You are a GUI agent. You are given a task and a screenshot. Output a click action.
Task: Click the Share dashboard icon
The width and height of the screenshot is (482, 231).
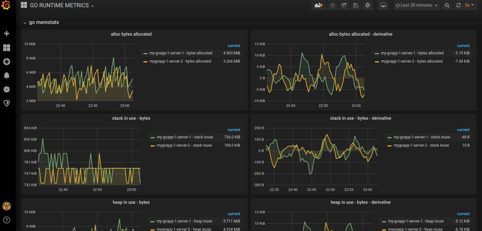[x=344, y=5]
